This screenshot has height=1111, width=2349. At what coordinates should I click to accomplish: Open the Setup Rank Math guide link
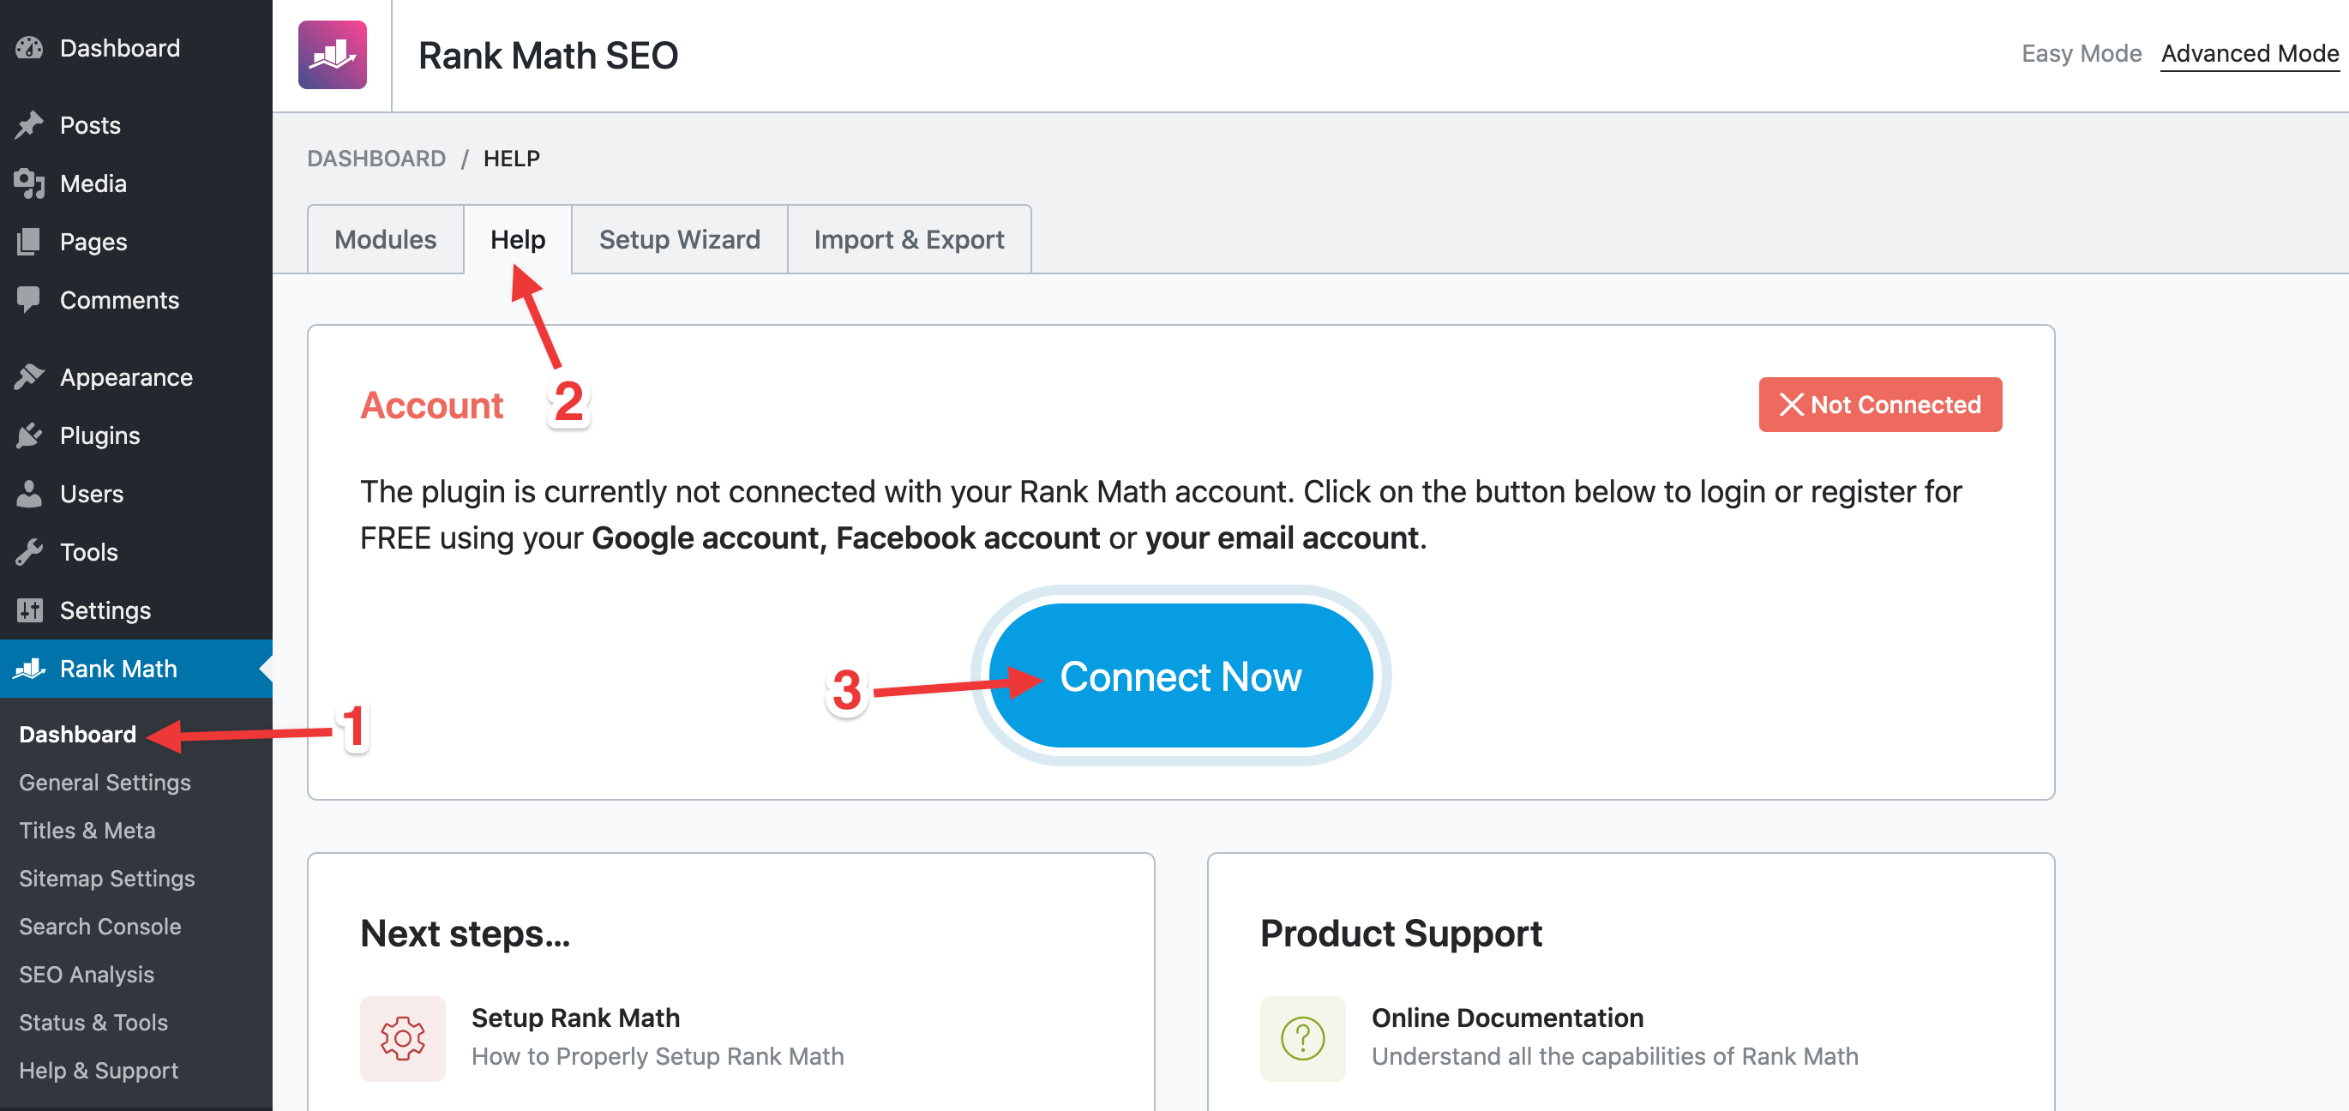coord(575,1017)
